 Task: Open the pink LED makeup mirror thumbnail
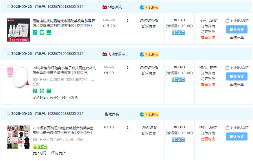point(18,77)
